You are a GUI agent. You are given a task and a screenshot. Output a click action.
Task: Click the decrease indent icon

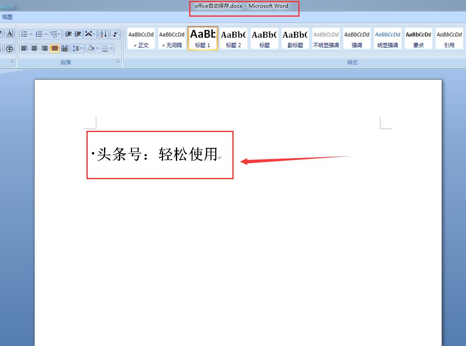pyautogui.click(x=68, y=34)
